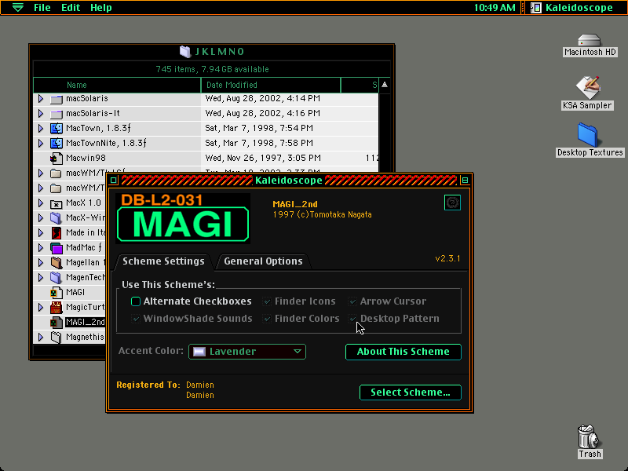Expand the macSolaris-It folder
The image size is (628, 471).
pos(41,113)
